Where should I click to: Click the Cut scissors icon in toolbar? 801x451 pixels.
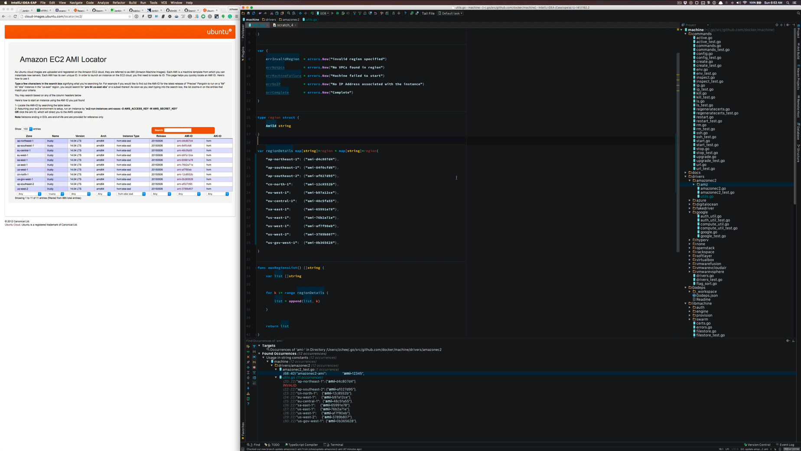pyautogui.click(x=272, y=13)
